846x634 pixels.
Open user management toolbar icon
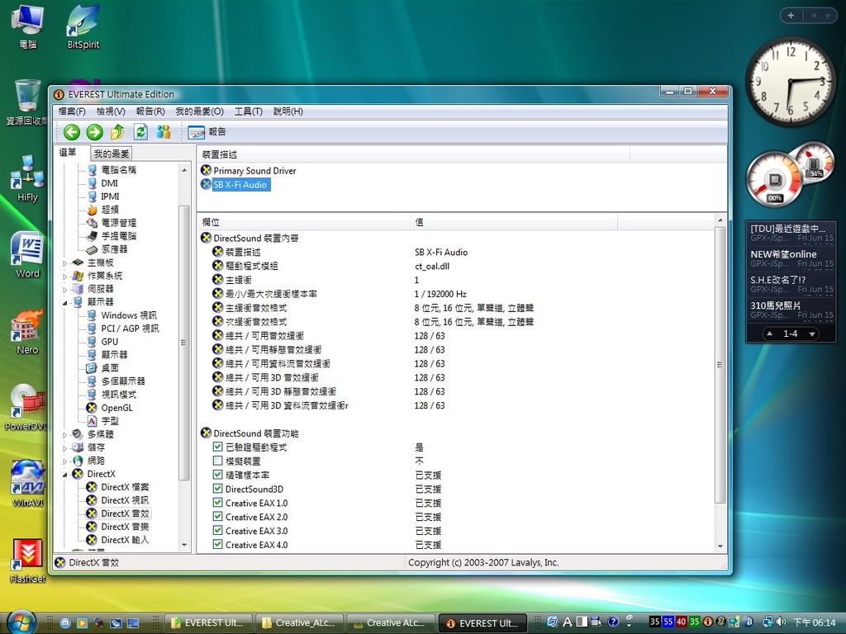[163, 131]
